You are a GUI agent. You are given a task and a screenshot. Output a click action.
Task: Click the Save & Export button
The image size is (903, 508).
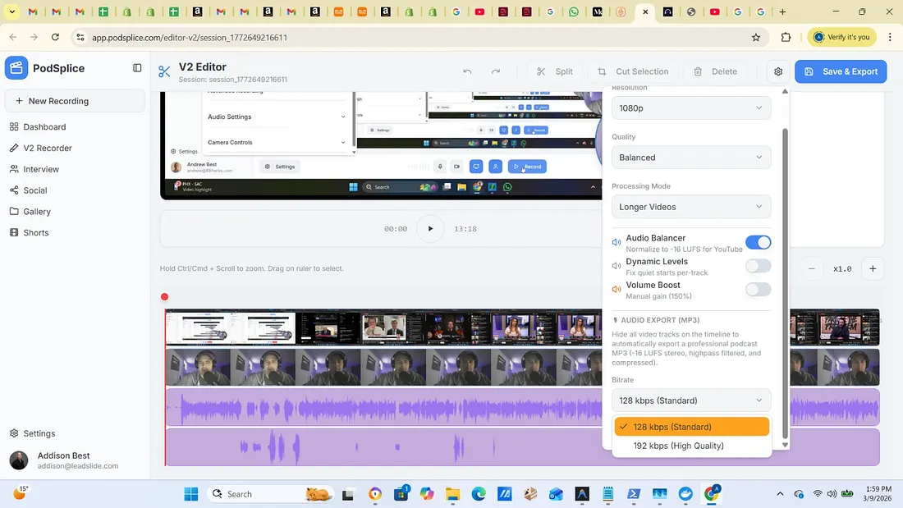click(x=841, y=71)
